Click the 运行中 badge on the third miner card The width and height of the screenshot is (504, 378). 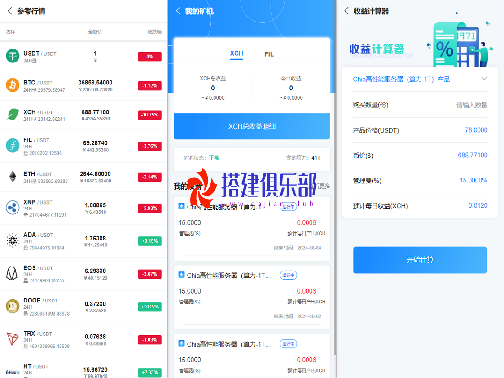tap(288, 344)
